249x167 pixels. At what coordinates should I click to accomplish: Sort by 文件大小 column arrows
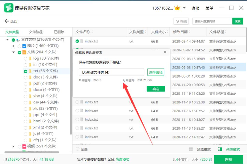pos(167,32)
